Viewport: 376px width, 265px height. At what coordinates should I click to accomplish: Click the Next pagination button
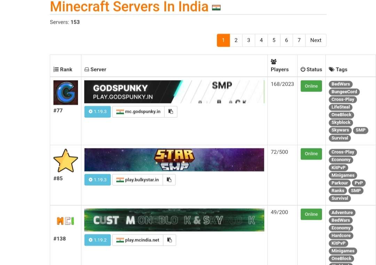(x=316, y=40)
